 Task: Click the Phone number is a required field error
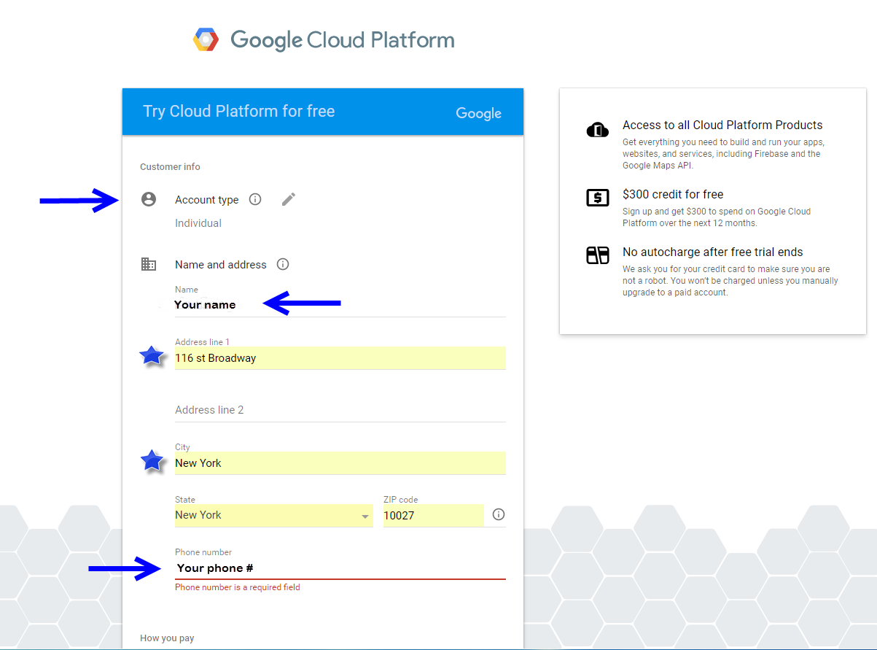click(238, 587)
